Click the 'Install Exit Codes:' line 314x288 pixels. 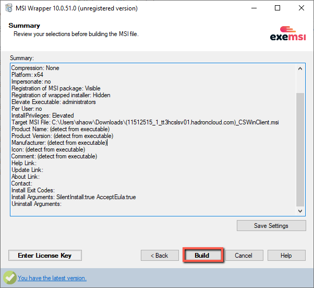[x=33, y=190]
